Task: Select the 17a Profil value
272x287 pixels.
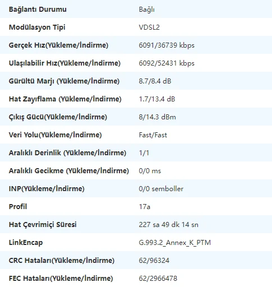Action: (145, 207)
